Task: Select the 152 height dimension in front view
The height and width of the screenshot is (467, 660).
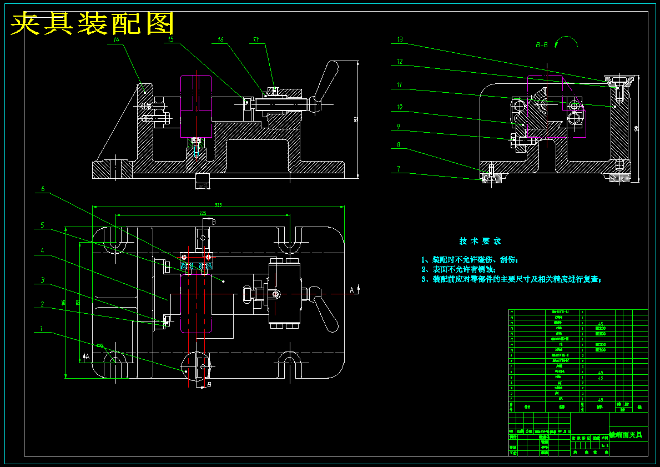Action: point(356,119)
